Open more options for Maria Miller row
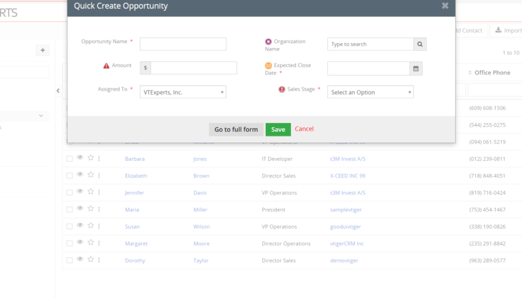The width and height of the screenshot is (522, 298). click(x=99, y=210)
